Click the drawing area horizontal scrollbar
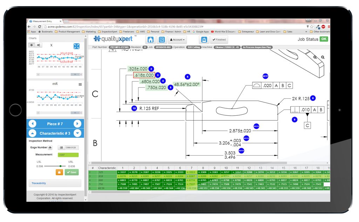The width and height of the screenshot is (359, 222). [x=189, y=163]
